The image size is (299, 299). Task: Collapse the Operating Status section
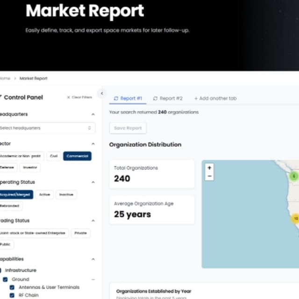(93, 182)
